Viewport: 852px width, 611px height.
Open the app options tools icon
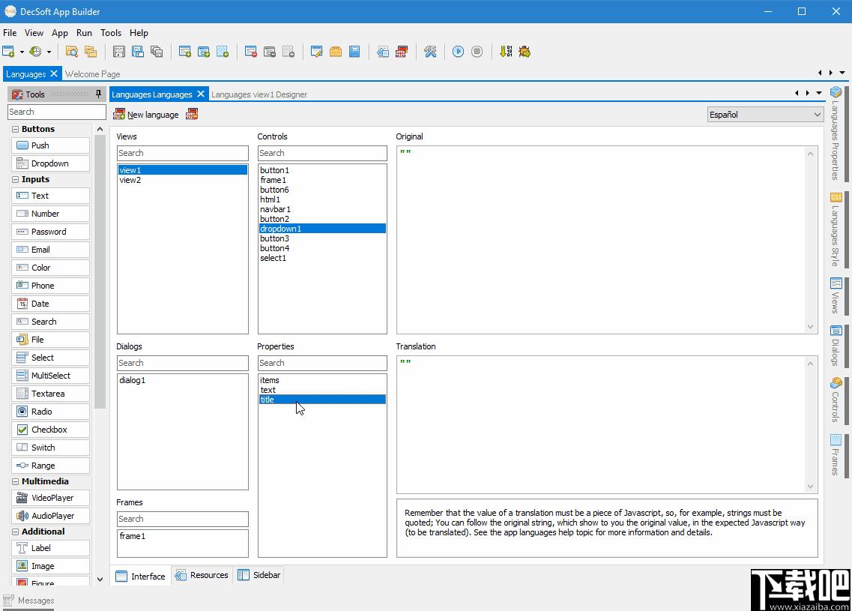point(430,52)
